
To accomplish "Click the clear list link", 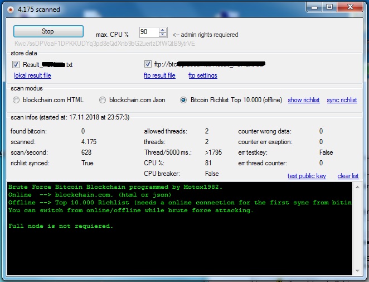I will pyautogui.click(x=348, y=176).
